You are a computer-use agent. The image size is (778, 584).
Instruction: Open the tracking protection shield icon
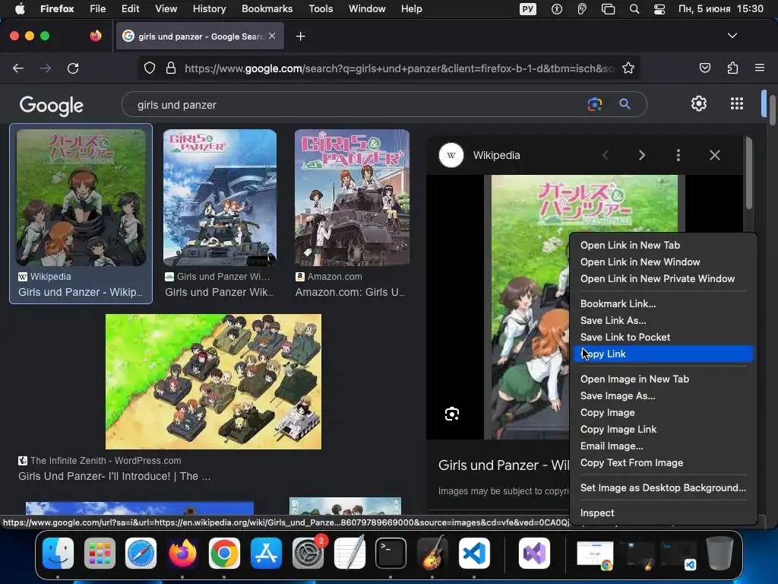click(x=150, y=68)
